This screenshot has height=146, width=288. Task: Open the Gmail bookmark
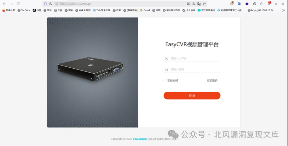point(145,10)
